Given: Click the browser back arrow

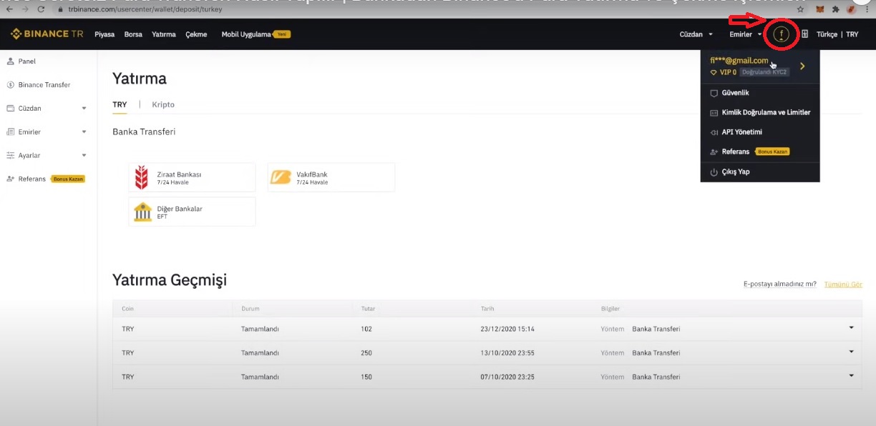Looking at the screenshot, I should click(9, 9).
